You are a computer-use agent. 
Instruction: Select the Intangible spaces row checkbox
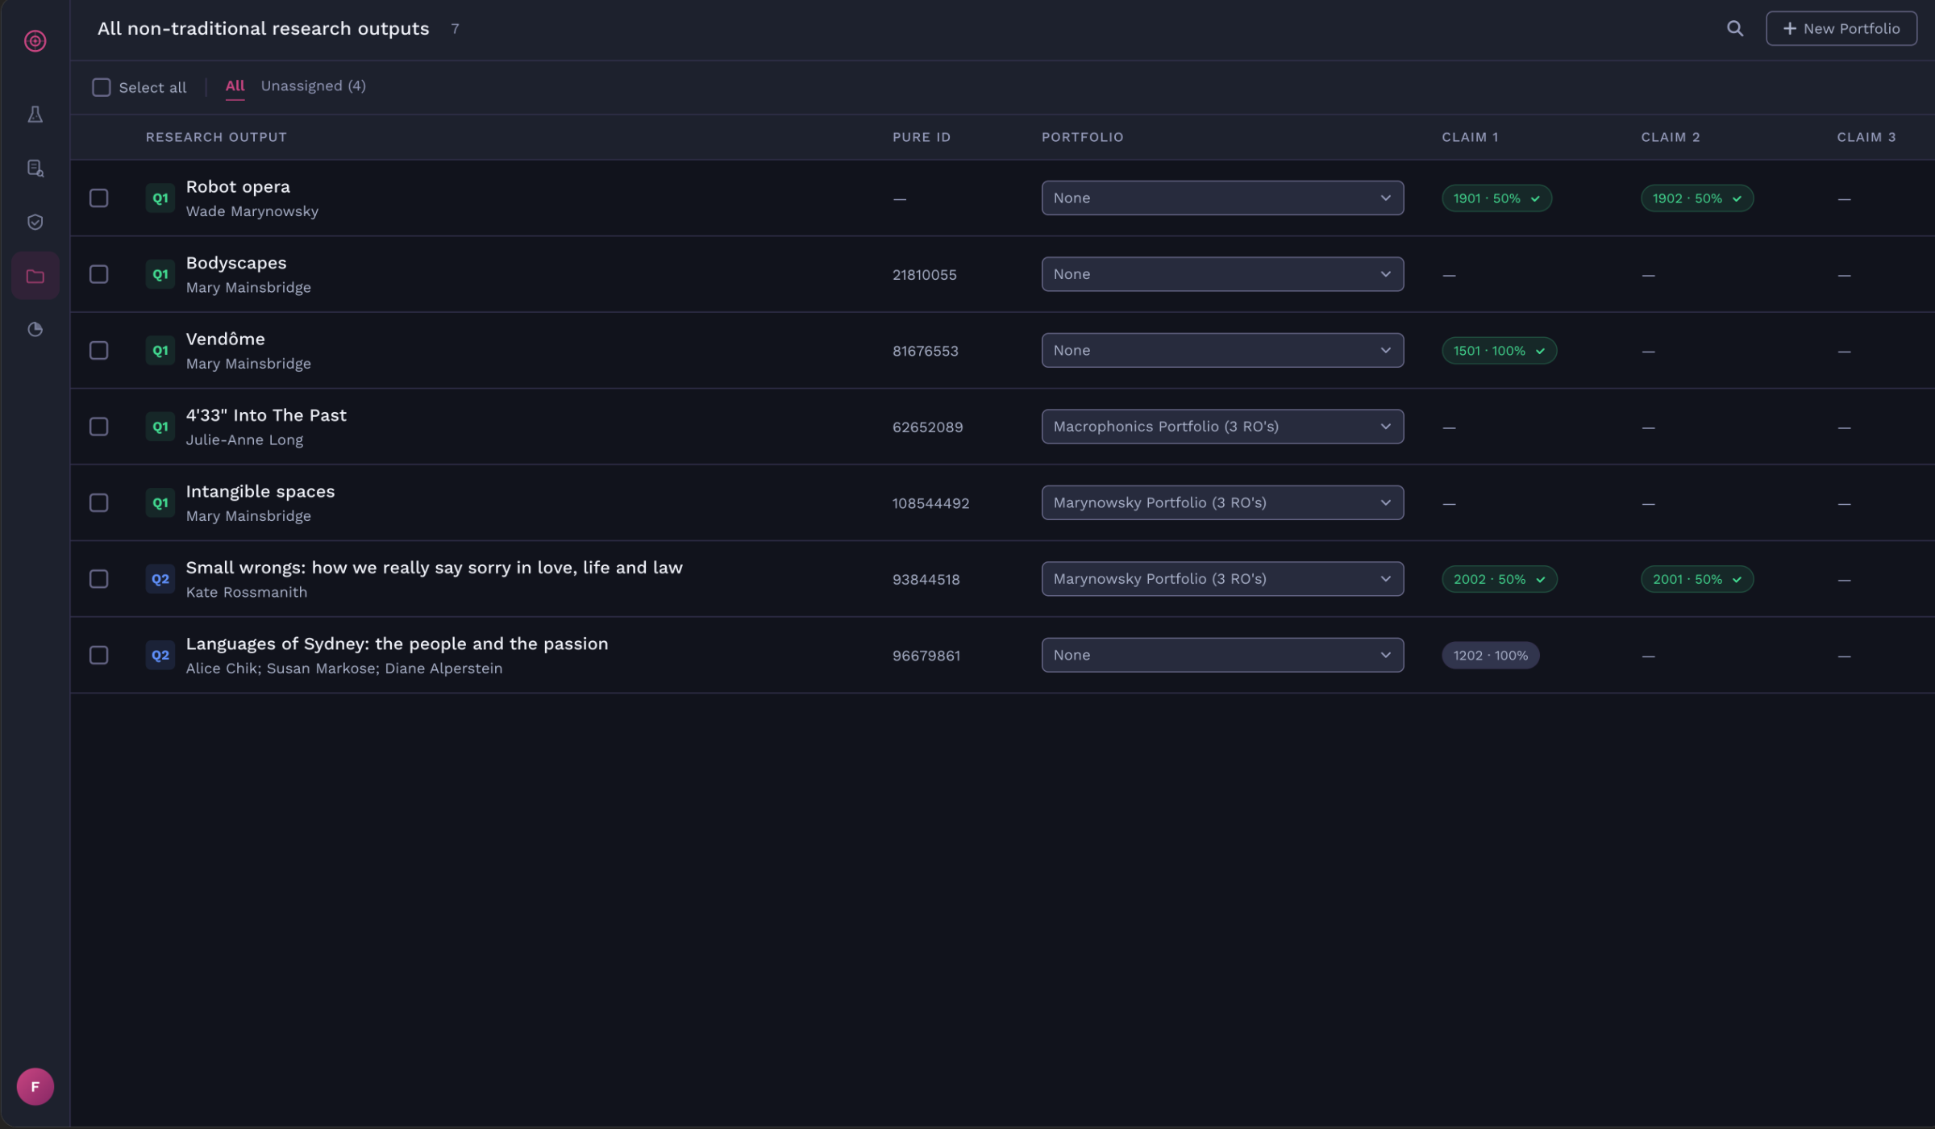click(x=98, y=502)
